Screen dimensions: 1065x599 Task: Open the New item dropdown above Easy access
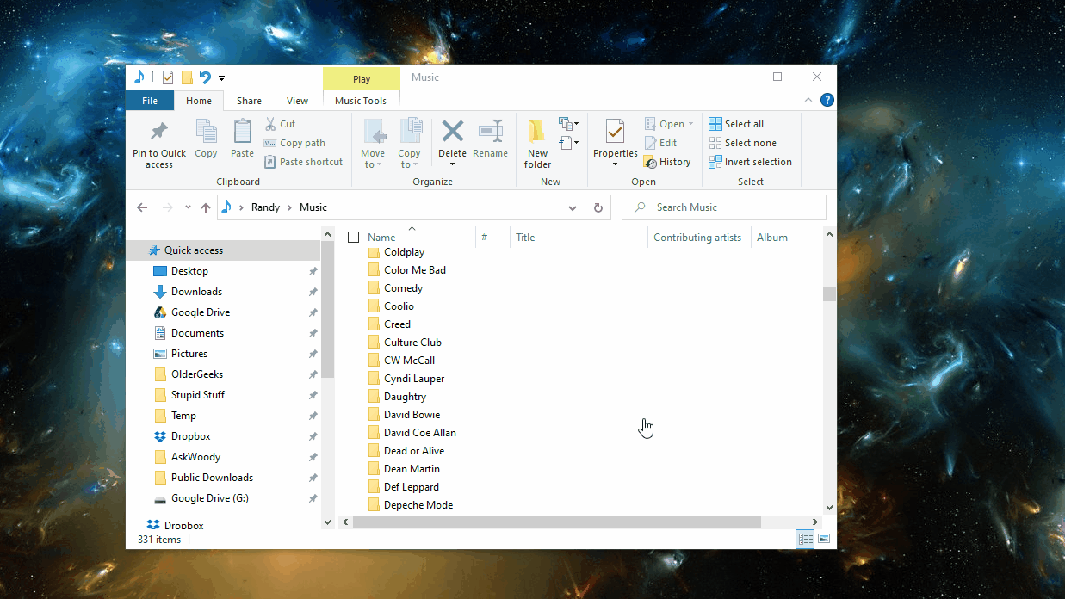[568, 124]
